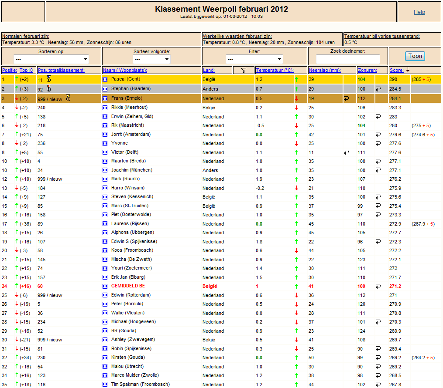Viewport: 443px width, 388px height.
Task: Click the Top10 header link
Action: (x=26, y=70)
